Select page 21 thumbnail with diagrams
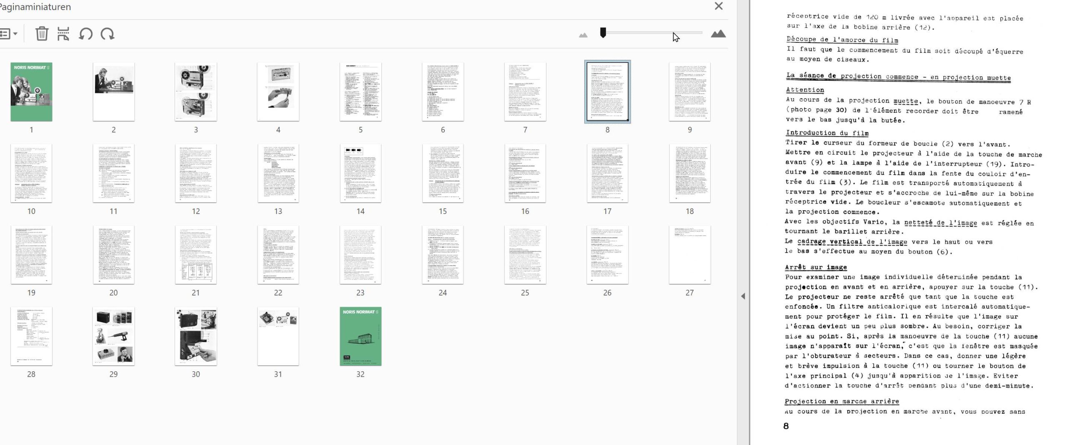1067x445 pixels. pos(196,255)
